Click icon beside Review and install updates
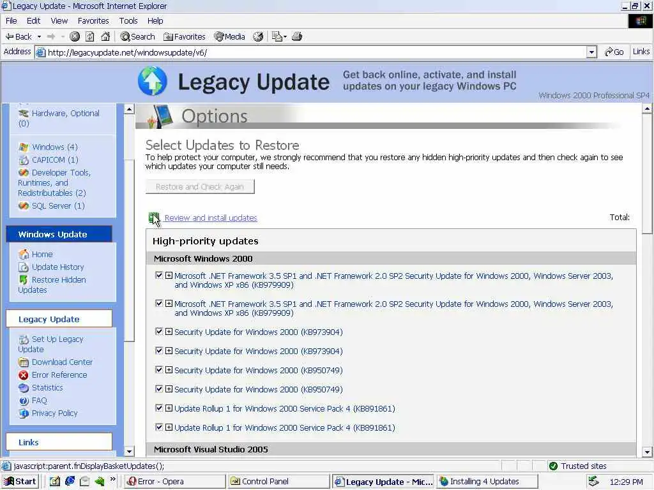The image size is (654, 490). coord(154,218)
